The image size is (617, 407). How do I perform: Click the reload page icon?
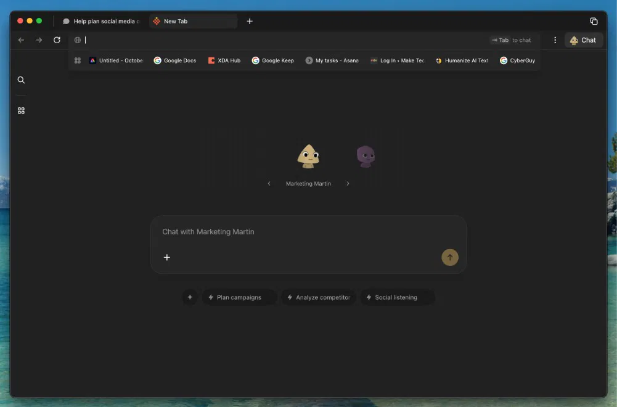tap(57, 40)
